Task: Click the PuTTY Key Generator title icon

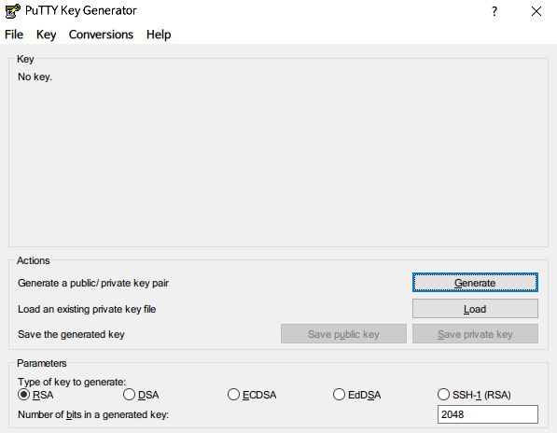Action: pos(13,10)
